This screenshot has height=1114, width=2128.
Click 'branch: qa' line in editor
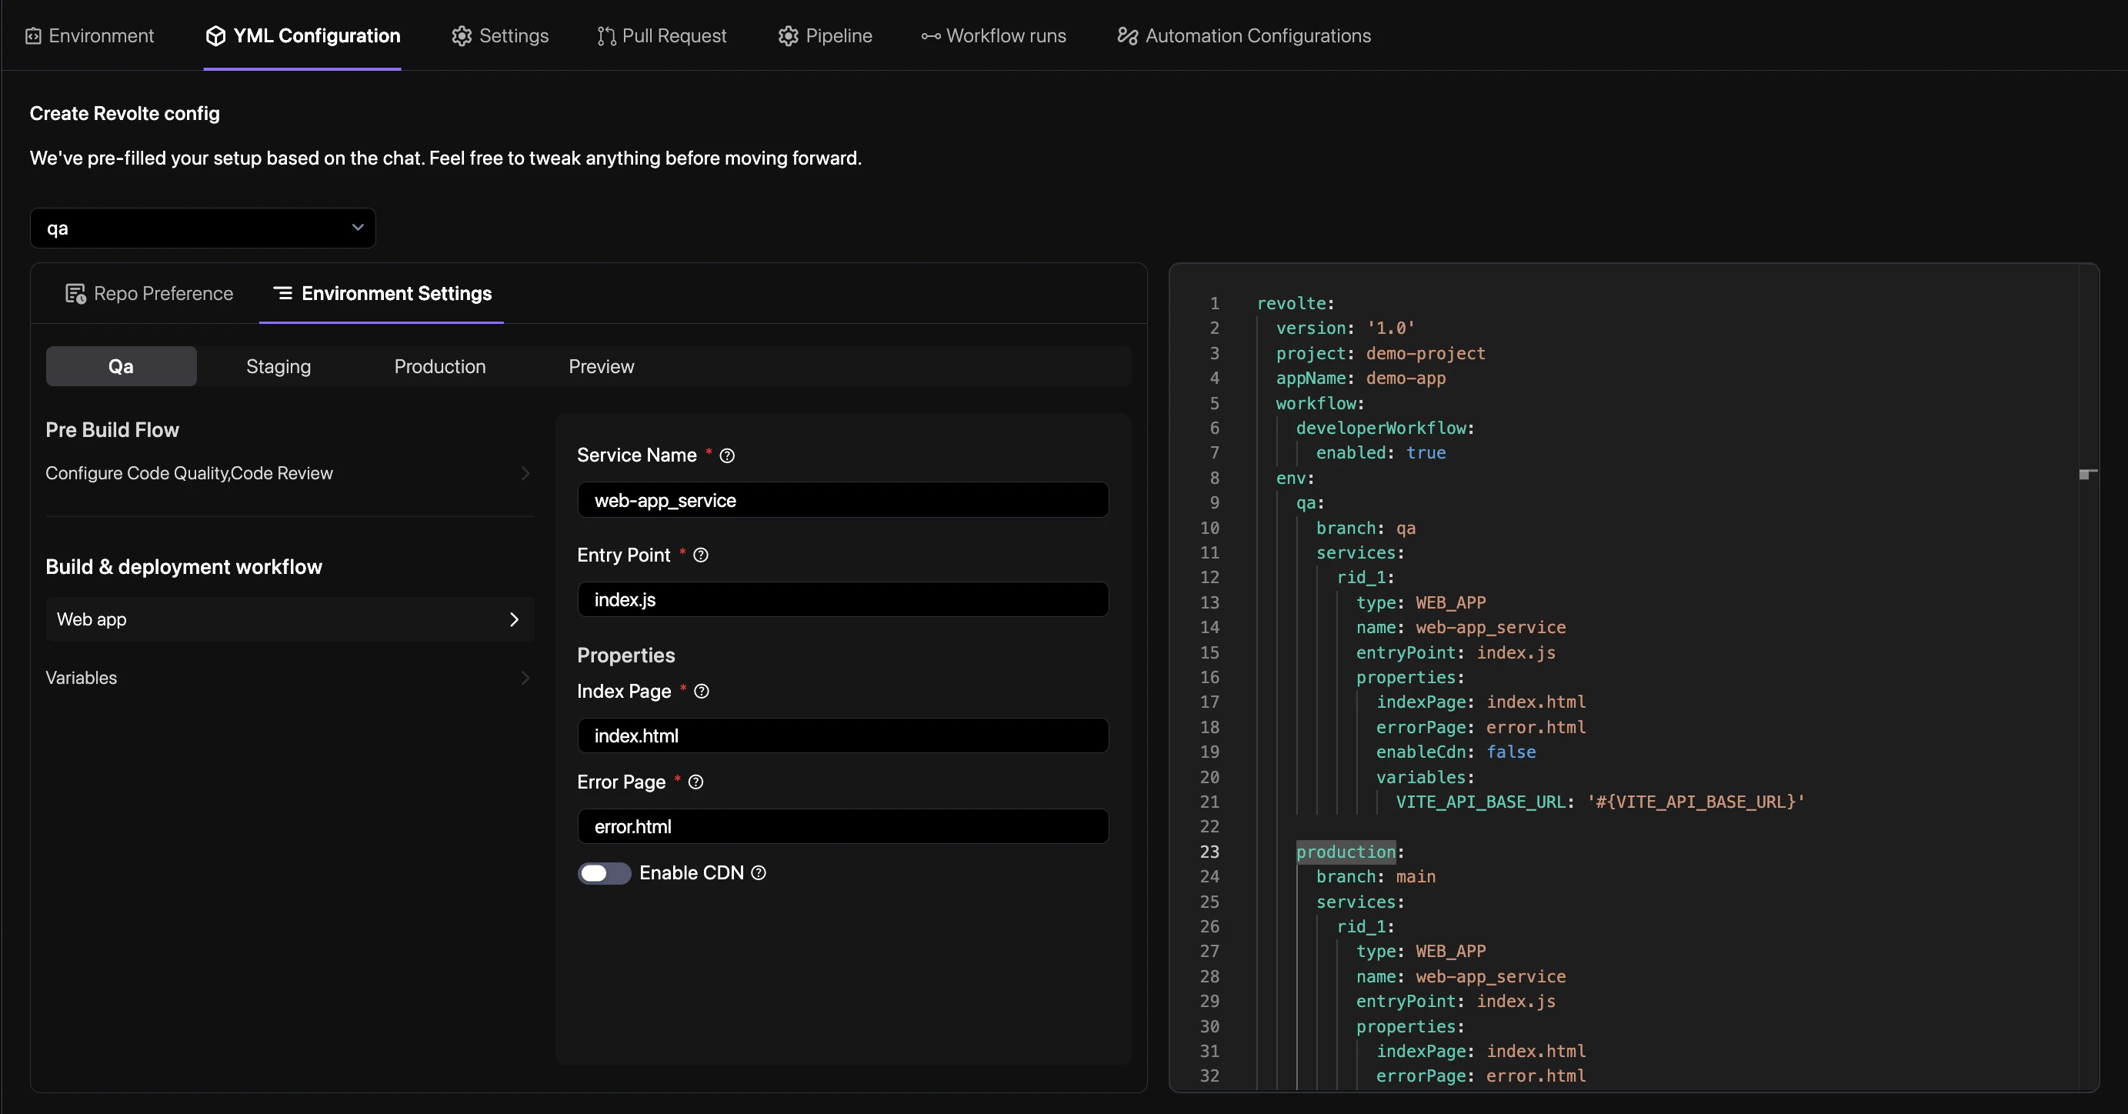[x=1366, y=529]
